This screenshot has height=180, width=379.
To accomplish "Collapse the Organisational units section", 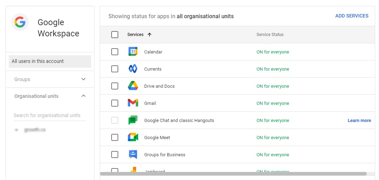I will pyautogui.click(x=84, y=96).
